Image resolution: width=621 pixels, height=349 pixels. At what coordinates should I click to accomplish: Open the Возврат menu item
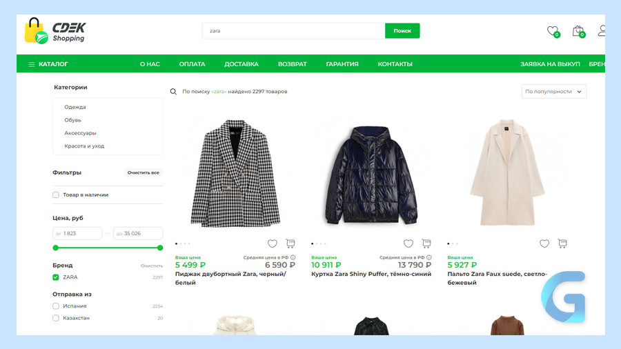pos(293,64)
